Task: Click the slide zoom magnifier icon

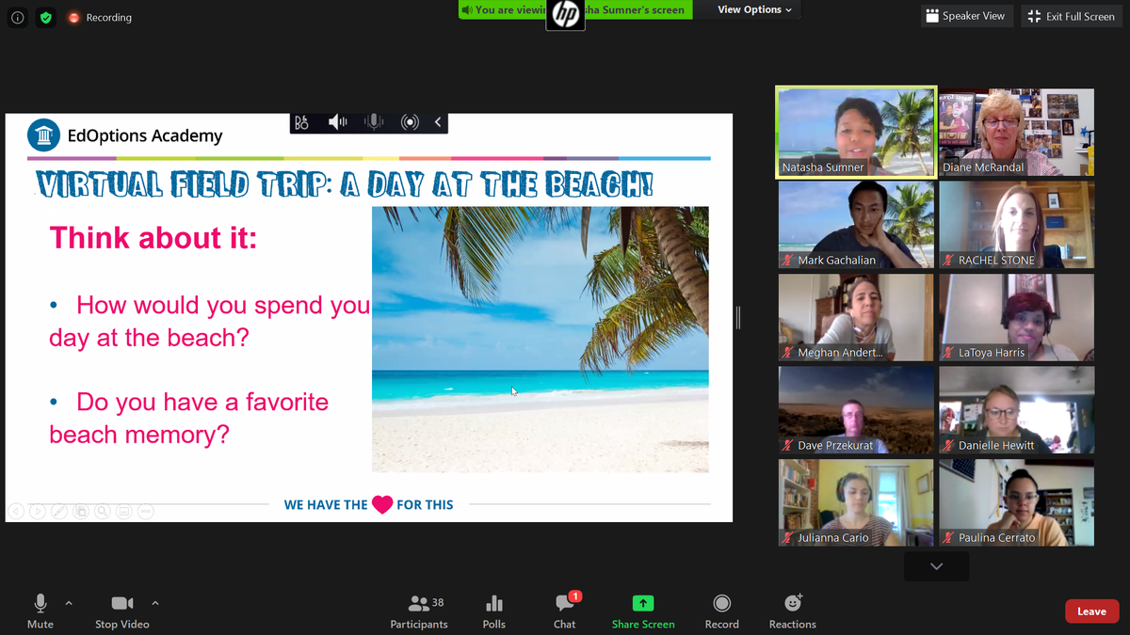Action: (102, 512)
